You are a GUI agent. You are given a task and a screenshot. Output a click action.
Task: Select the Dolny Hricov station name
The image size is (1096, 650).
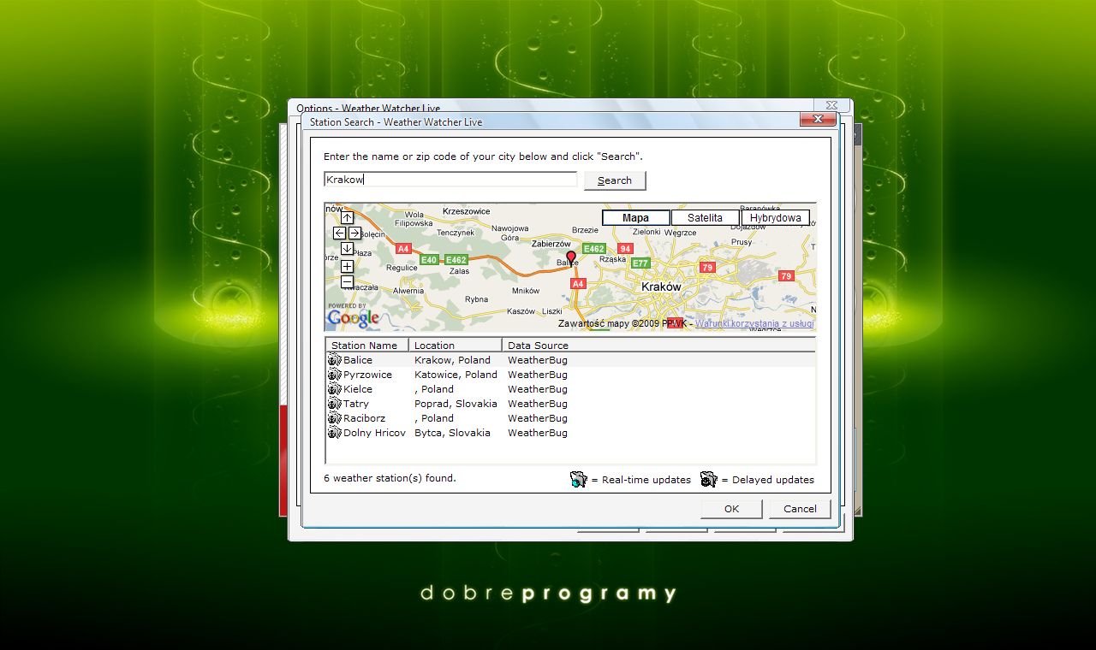tap(374, 433)
